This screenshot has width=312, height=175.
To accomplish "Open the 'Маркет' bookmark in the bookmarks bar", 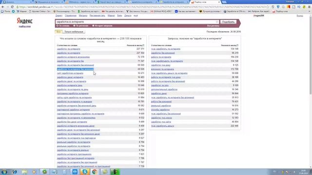I will pyautogui.click(x=21, y=12).
